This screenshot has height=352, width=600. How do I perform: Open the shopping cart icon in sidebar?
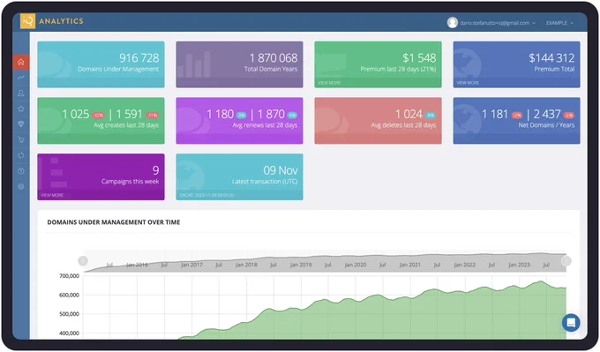click(x=21, y=139)
